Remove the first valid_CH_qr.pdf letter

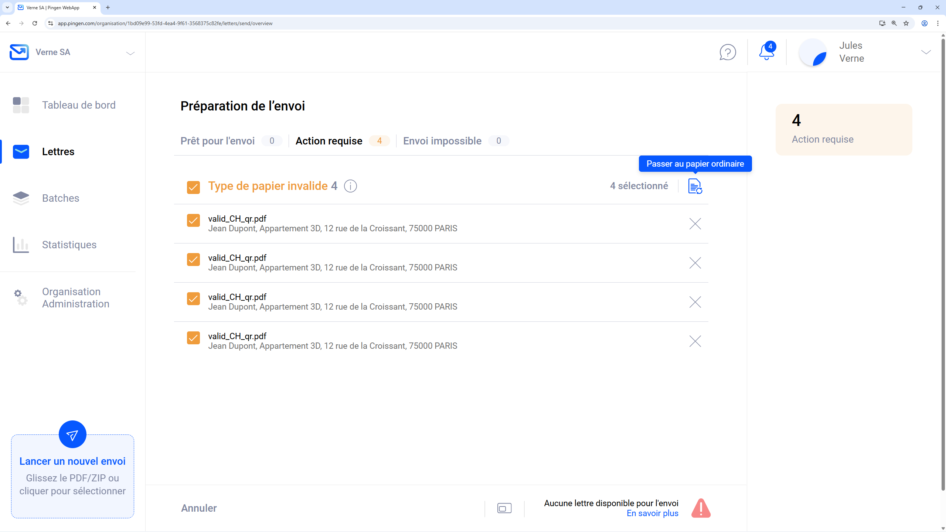tap(695, 224)
